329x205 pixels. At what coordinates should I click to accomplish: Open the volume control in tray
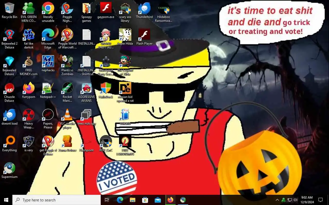[296, 200]
